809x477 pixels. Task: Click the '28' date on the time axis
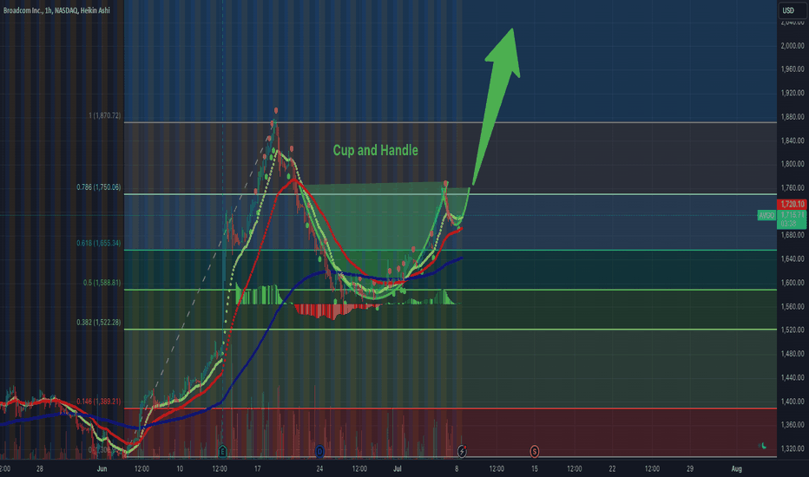tap(40, 468)
